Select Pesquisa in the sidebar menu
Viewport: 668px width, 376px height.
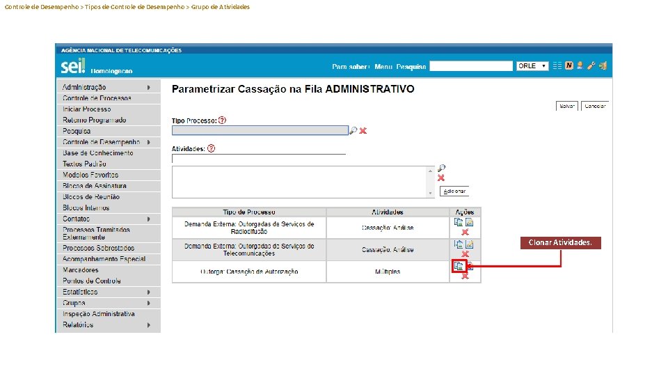click(109, 132)
